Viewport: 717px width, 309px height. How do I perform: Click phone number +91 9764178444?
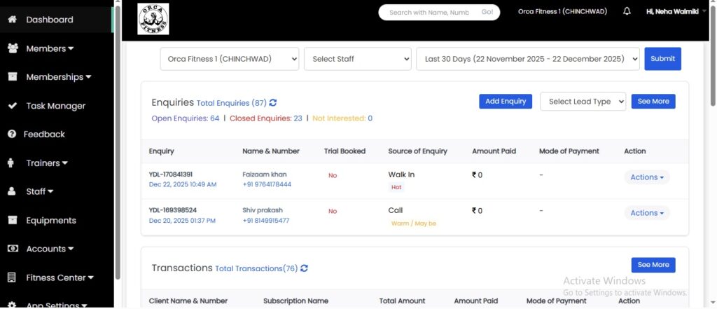(x=267, y=184)
